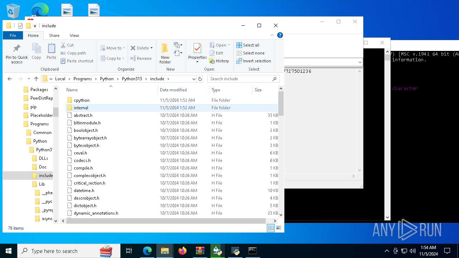Open the Copy to dropdown
Screen dimensions: 459x258
(x=112, y=58)
